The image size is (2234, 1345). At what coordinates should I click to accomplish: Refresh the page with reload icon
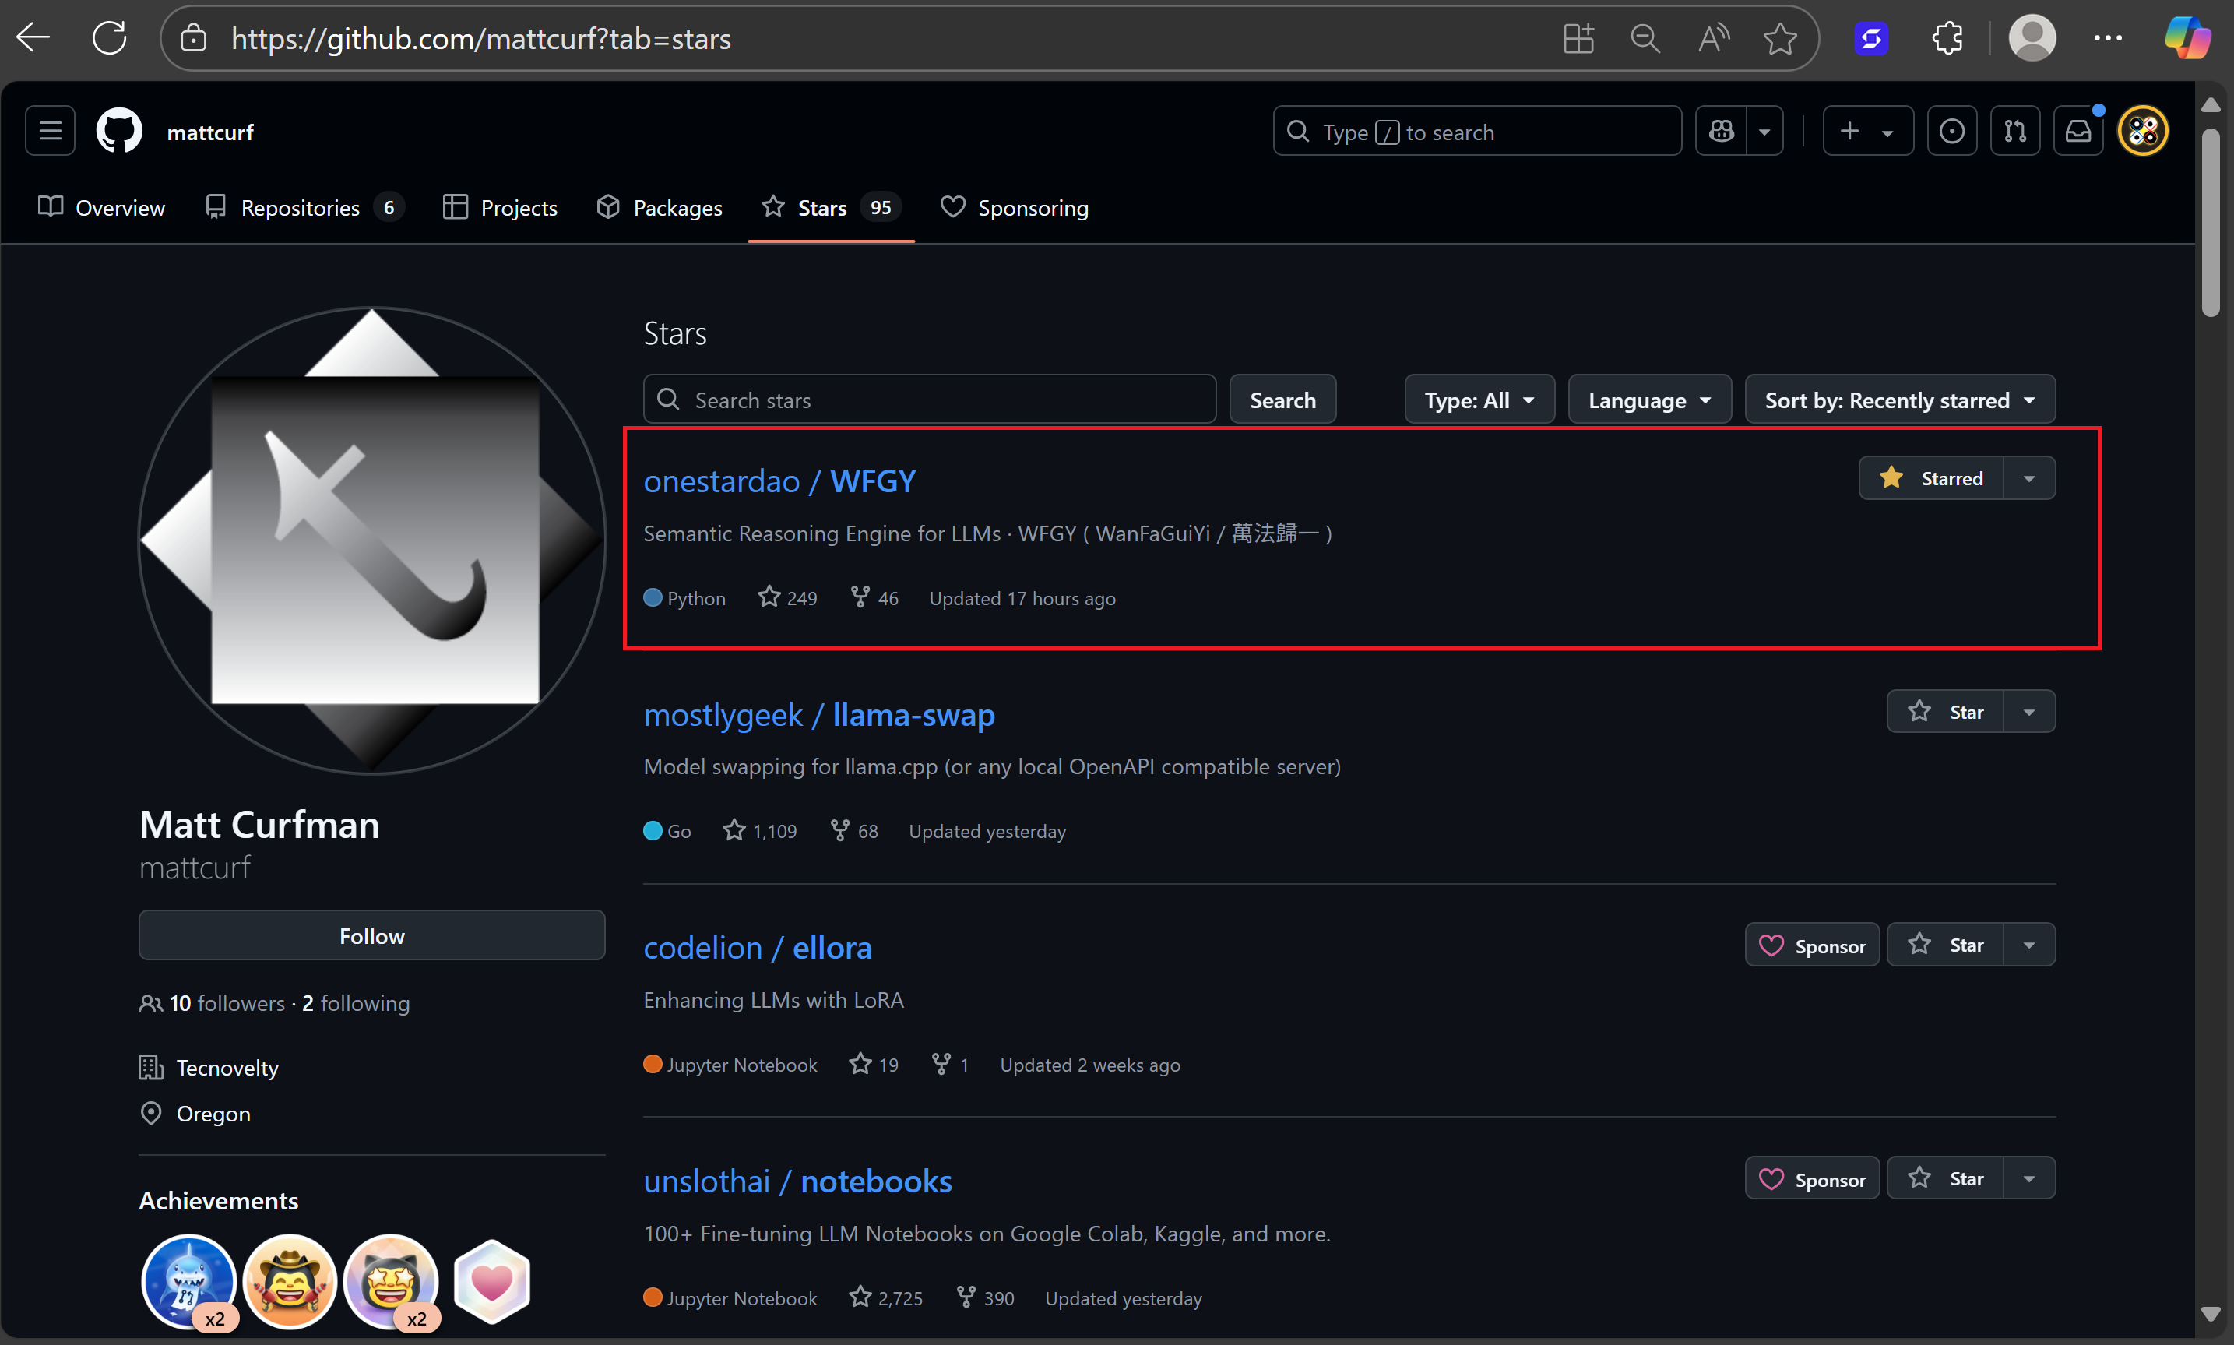tap(110, 38)
